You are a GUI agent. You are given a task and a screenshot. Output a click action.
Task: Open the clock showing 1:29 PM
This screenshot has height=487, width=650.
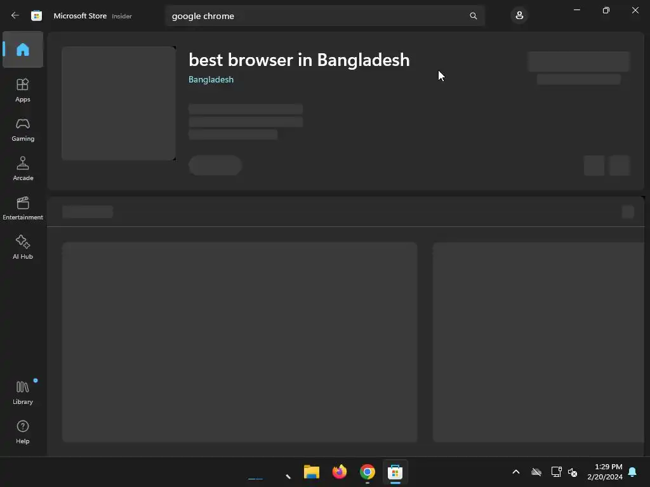click(x=605, y=472)
